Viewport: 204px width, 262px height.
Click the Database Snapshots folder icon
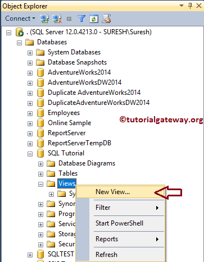pos(40,62)
